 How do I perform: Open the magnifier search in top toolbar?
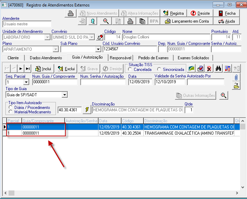click(x=106, y=21)
